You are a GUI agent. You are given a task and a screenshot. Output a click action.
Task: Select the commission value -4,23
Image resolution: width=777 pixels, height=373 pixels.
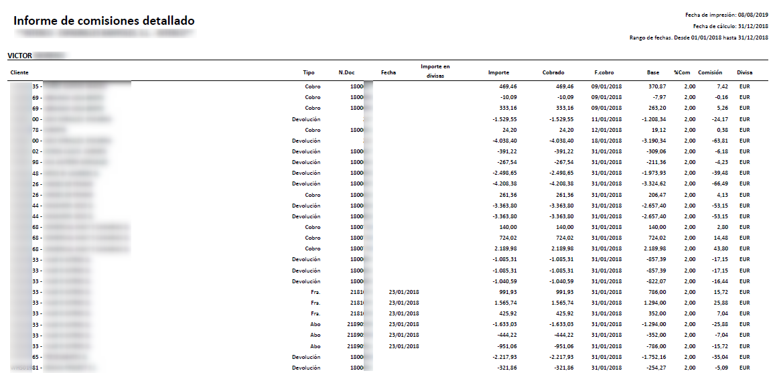tap(720, 162)
